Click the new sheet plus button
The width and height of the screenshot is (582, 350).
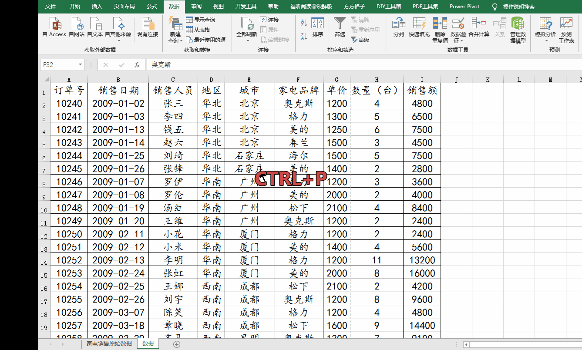pos(177,344)
